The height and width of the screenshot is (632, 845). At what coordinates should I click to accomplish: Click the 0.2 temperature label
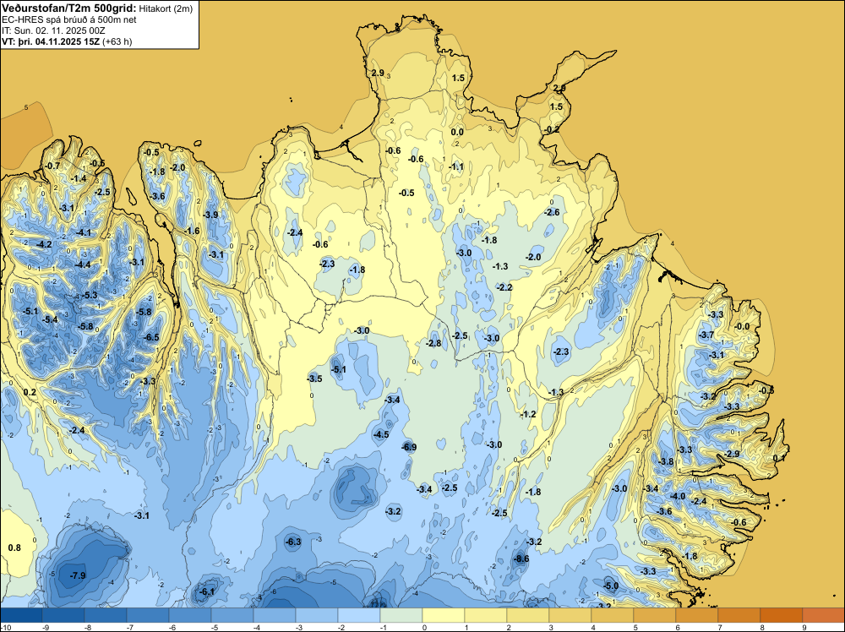click(30, 392)
